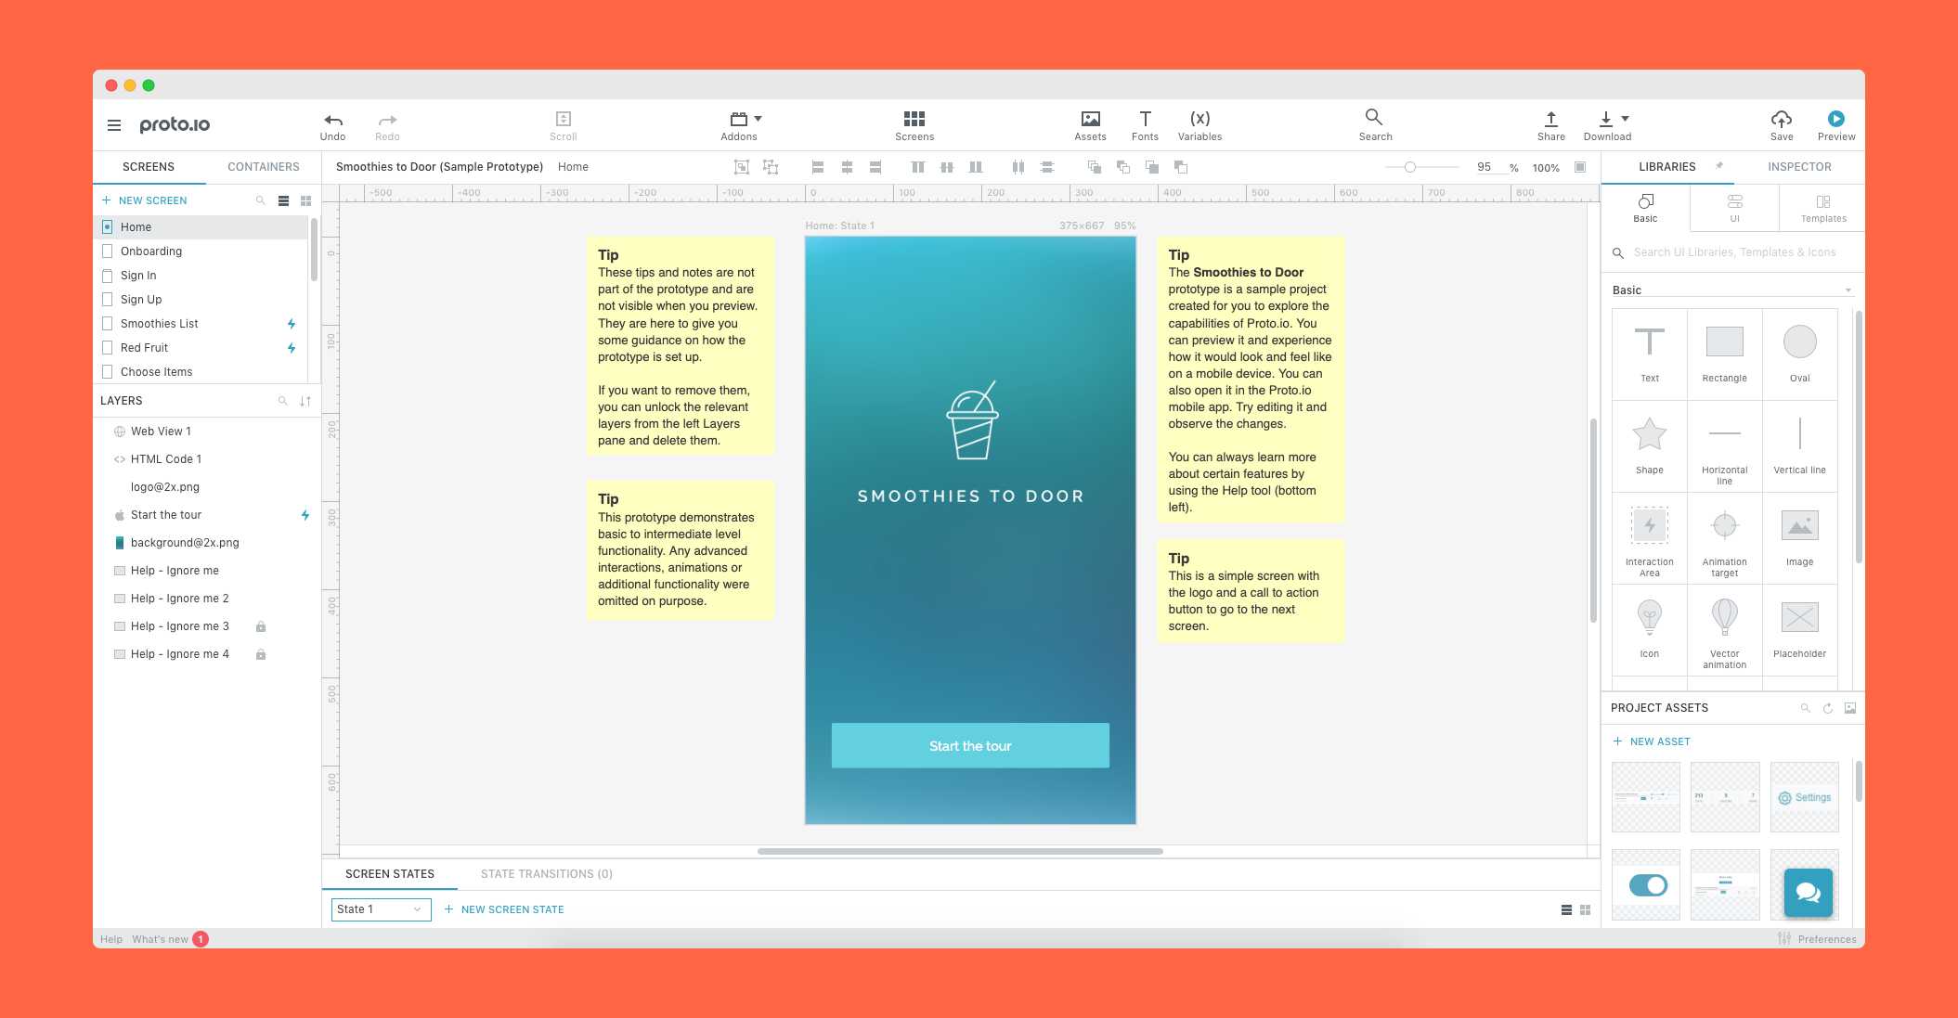Viewport: 1958px width, 1018px height.
Task: Click the Undo arrow icon
Action: tap(333, 120)
